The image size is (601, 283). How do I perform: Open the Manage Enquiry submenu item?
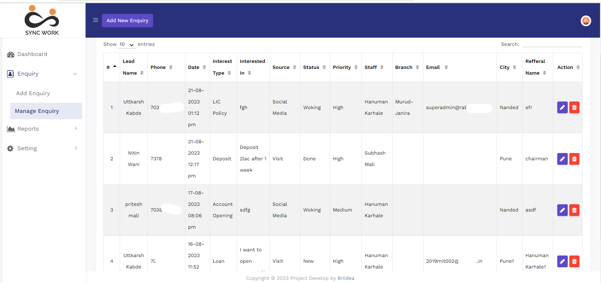pyautogui.click(x=46, y=111)
